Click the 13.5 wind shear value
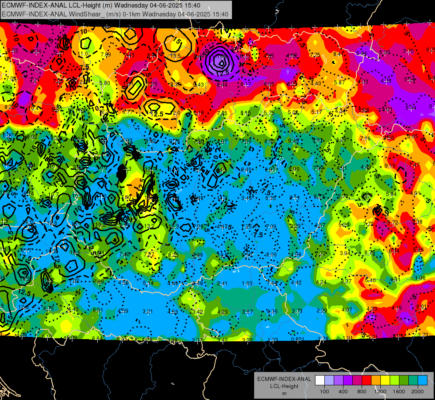This screenshot has width=435, height=400. [x=176, y=56]
